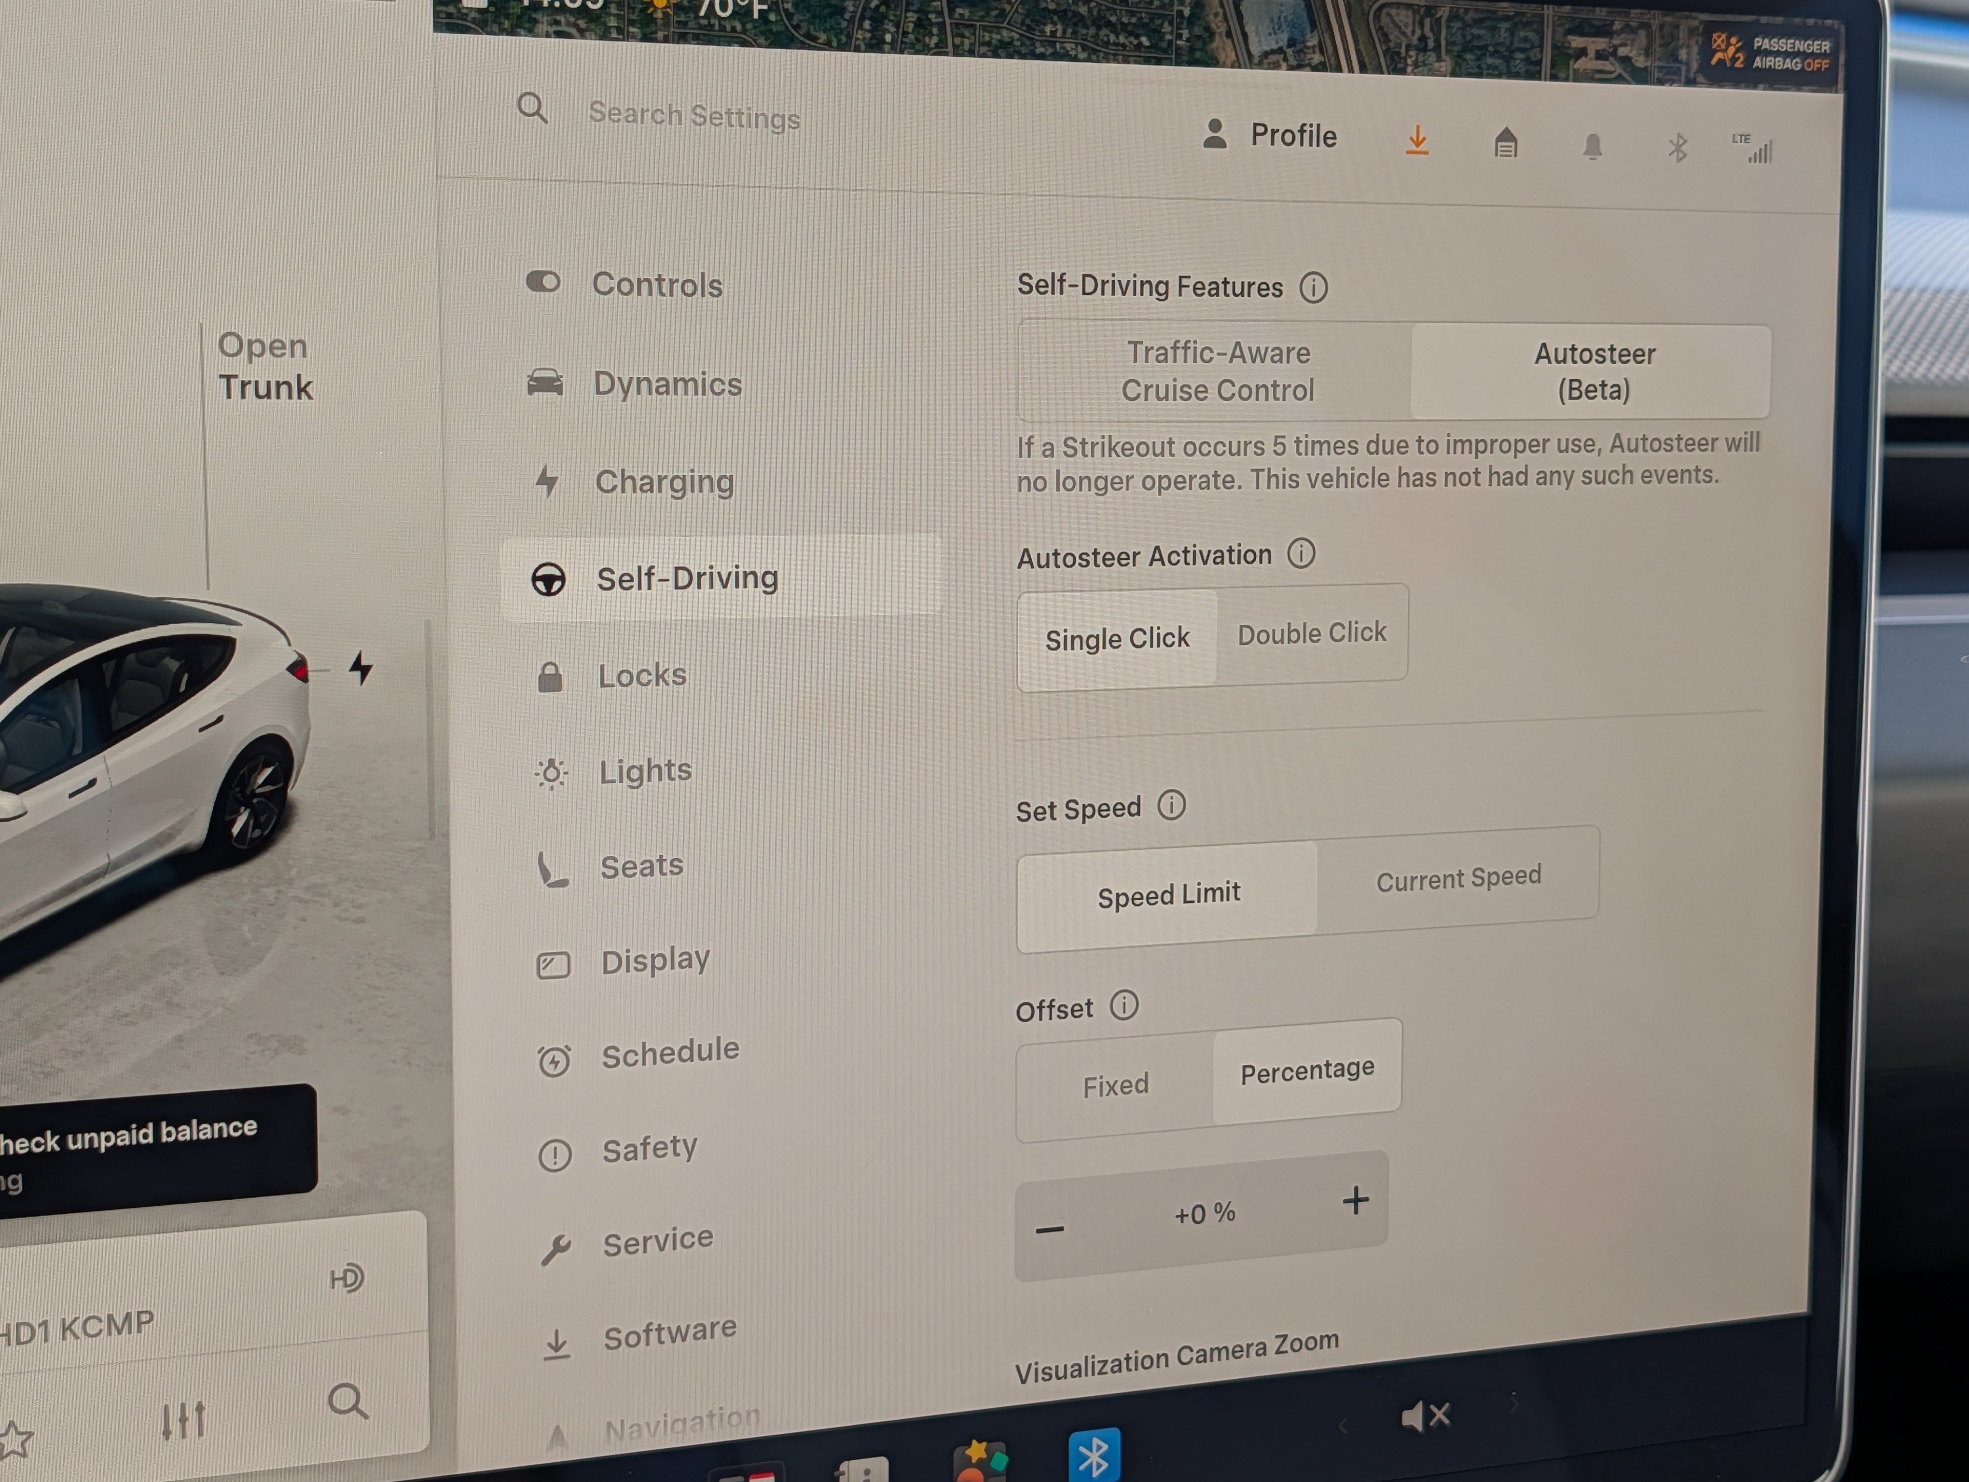Tap the orange software download icon
Viewport: 1969px width, 1482px height.
click(x=1417, y=139)
